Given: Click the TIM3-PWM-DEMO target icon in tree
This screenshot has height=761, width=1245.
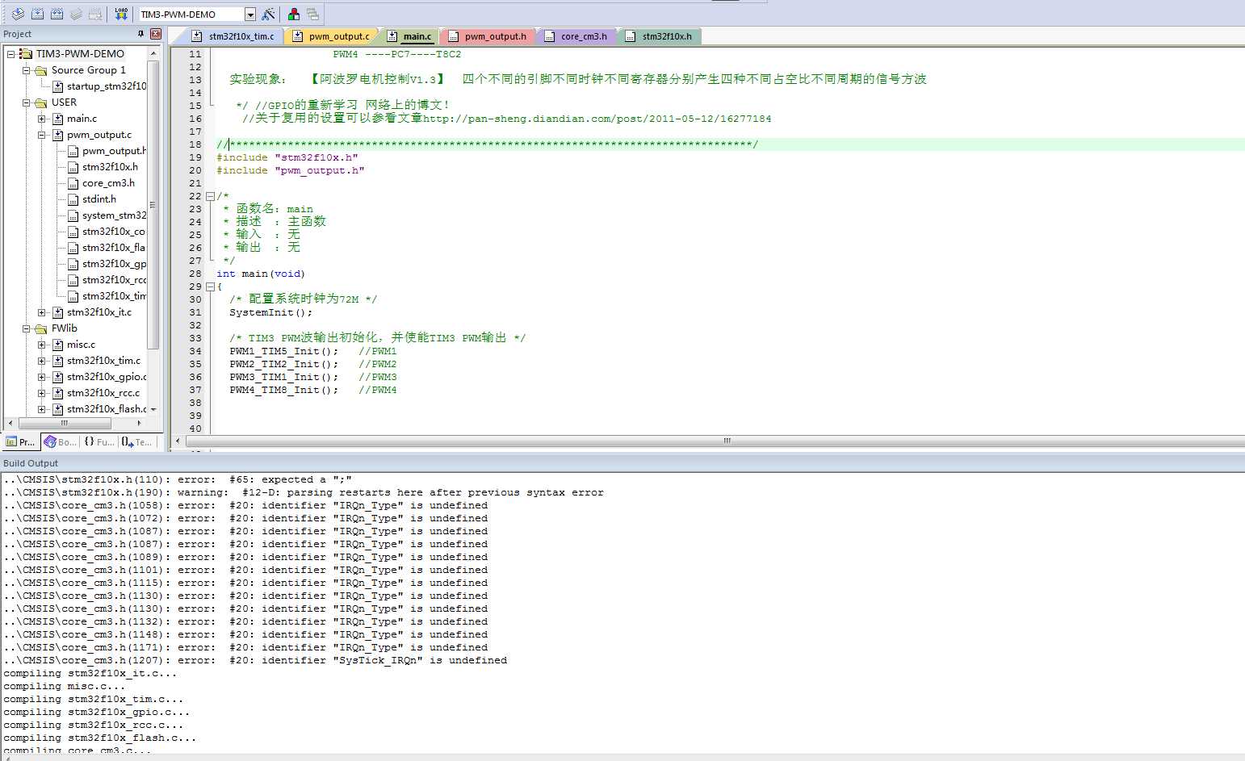Looking at the screenshot, I should [26, 54].
